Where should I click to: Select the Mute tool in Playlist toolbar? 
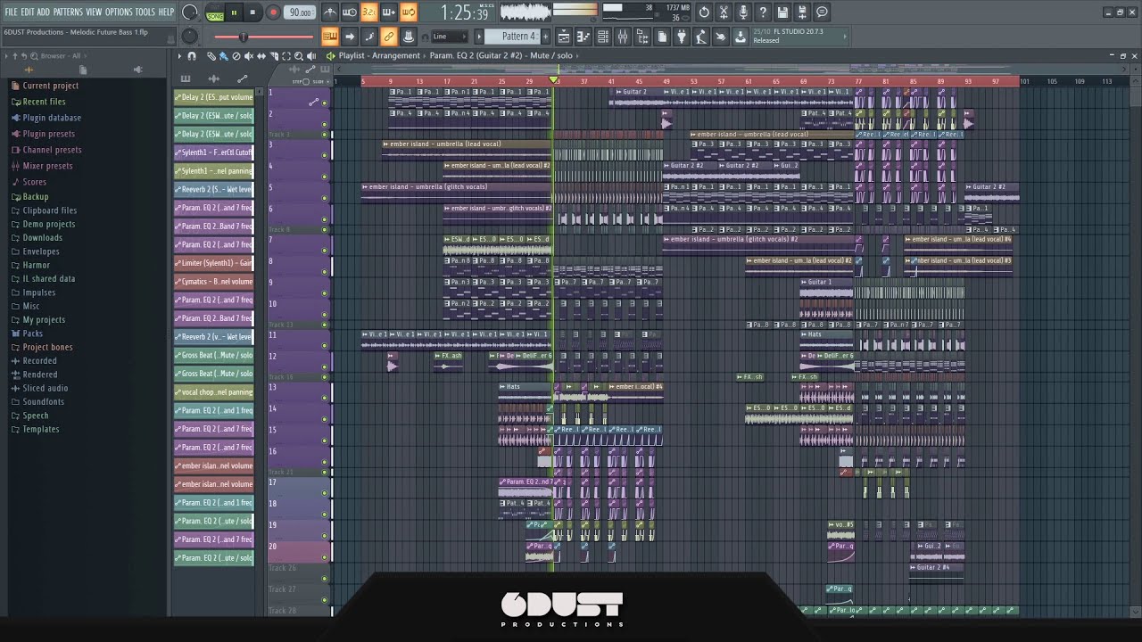click(x=249, y=55)
